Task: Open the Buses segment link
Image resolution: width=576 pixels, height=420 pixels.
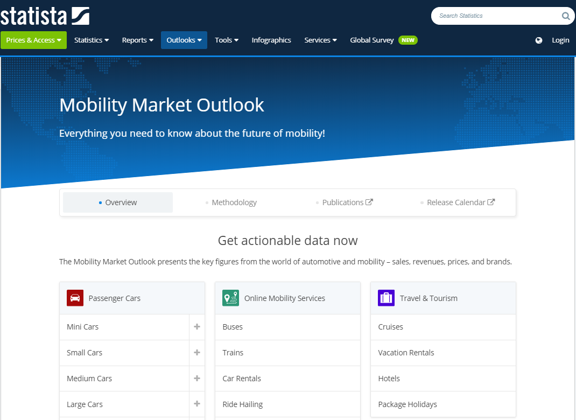Action: [x=287, y=327]
